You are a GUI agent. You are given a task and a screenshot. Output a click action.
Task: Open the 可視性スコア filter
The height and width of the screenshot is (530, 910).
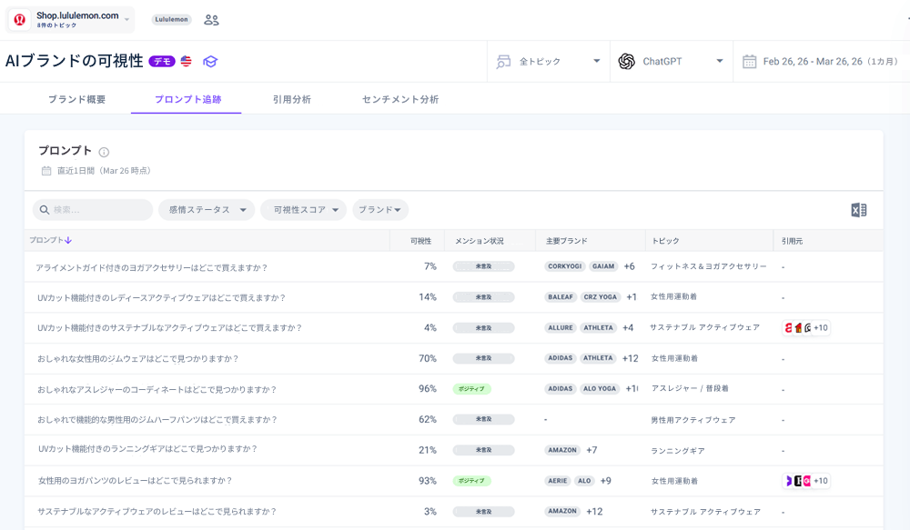pos(304,210)
